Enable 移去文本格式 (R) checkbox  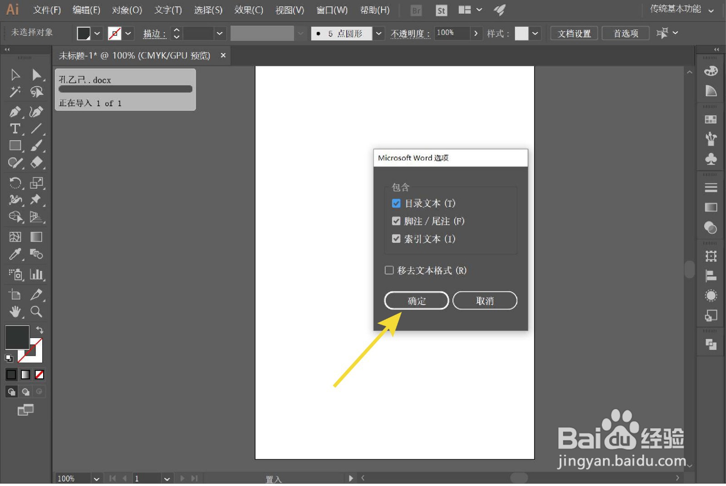coord(389,270)
